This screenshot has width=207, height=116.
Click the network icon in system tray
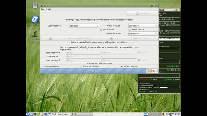pos(171,114)
